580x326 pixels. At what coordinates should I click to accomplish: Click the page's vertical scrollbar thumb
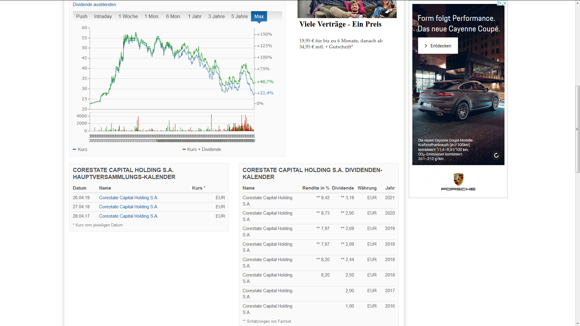(577, 129)
